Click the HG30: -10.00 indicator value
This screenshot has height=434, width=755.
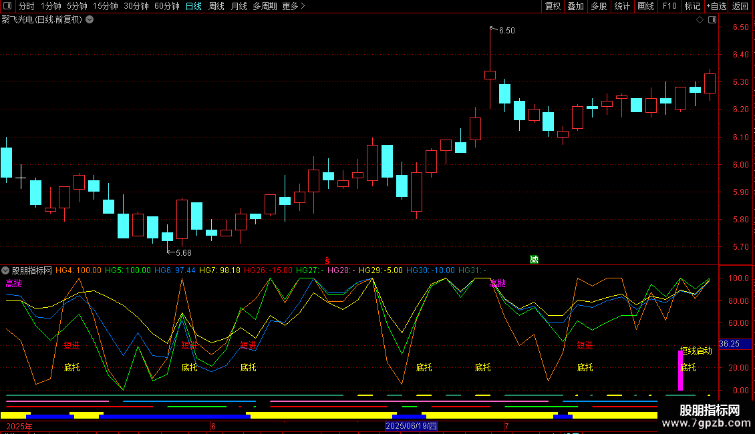430,270
